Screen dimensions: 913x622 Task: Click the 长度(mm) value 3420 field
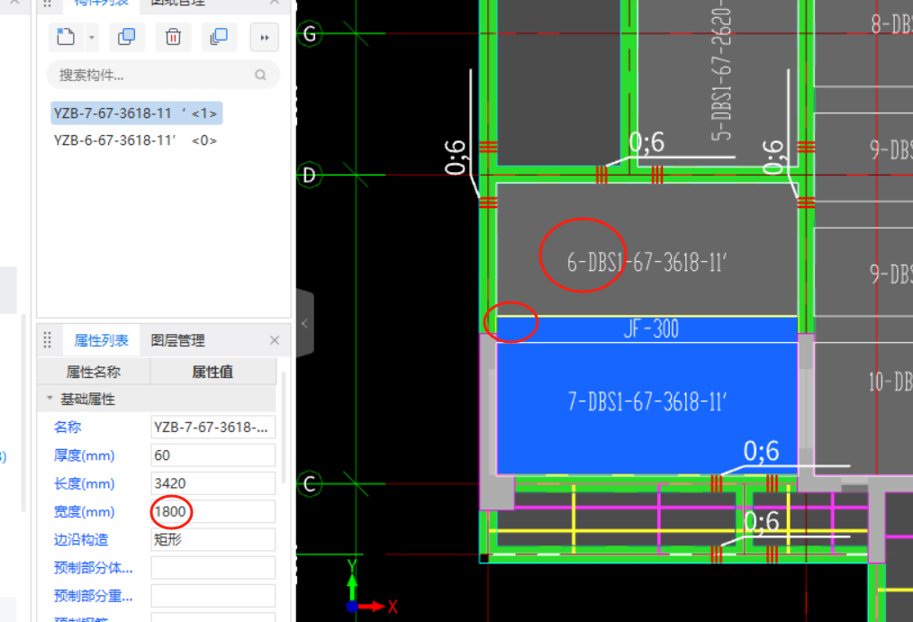(212, 483)
